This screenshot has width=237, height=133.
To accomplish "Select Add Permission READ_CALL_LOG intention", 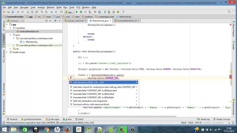I will click(x=104, y=82).
